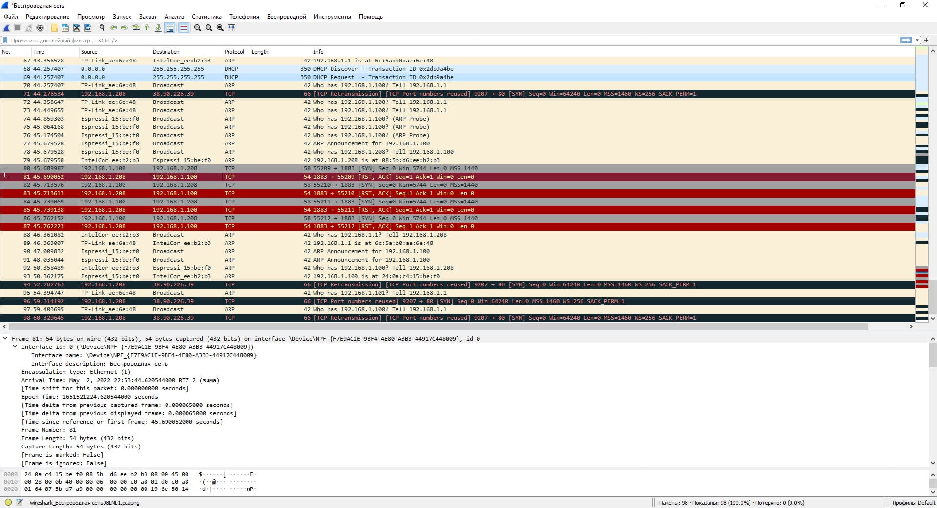Click the resize columns icon

coord(231,28)
